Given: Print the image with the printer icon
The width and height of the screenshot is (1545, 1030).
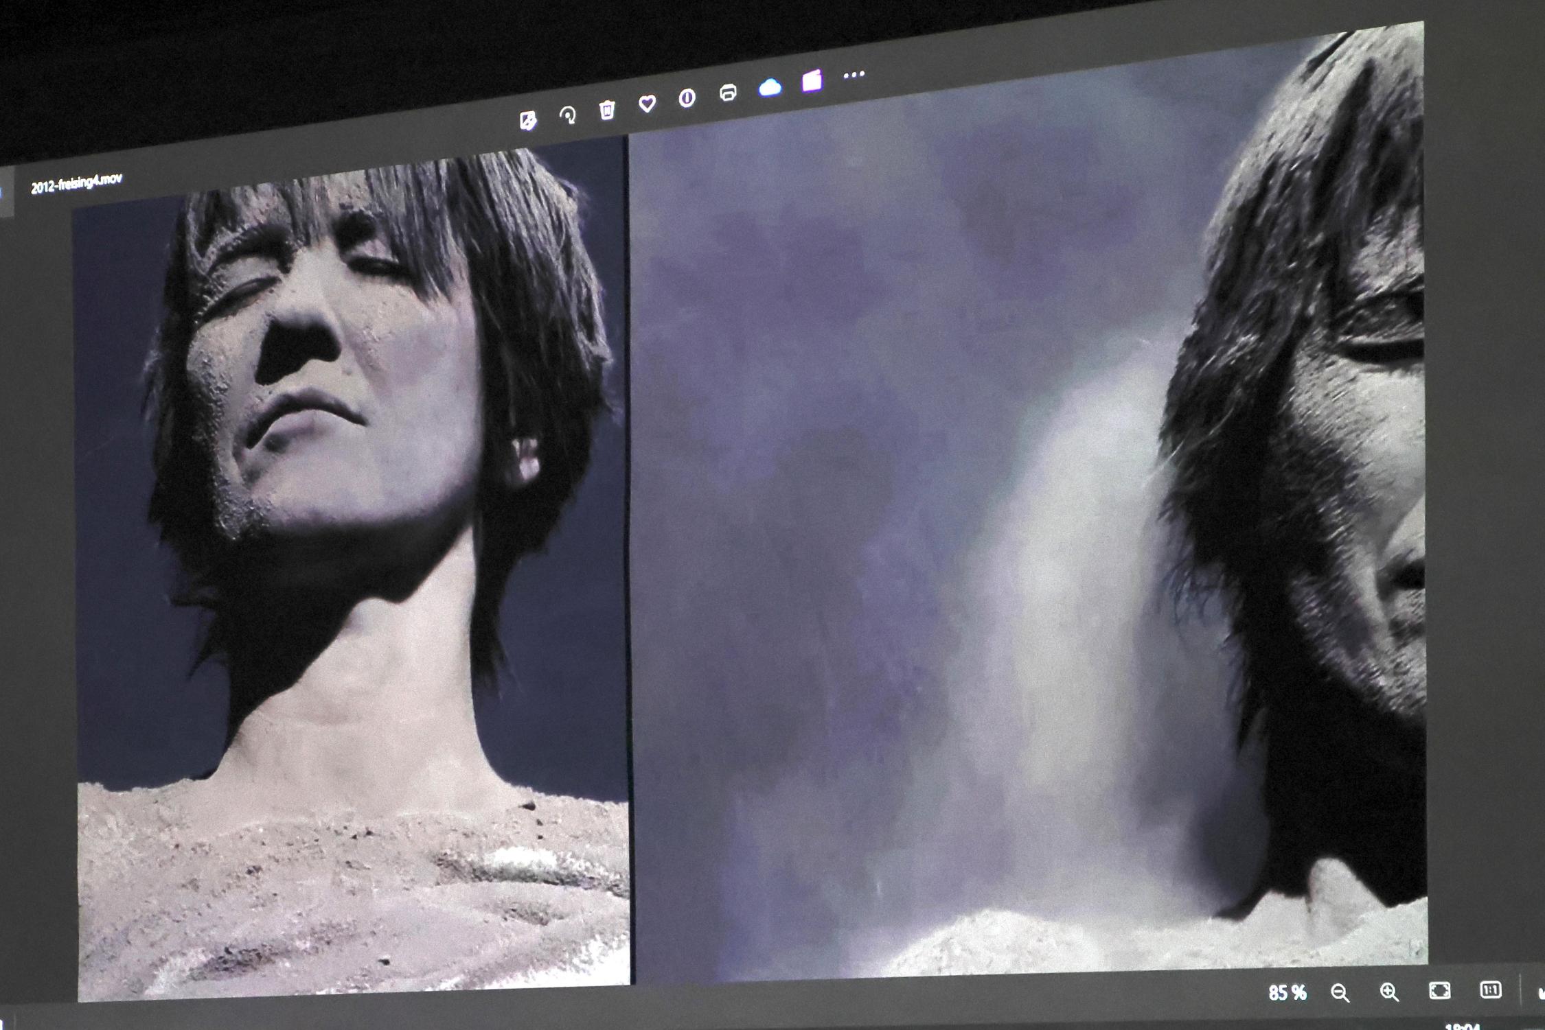Looking at the screenshot, I should pos(728,93).
